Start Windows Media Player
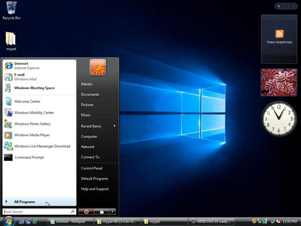This screenshot has height=226, width=301. pyautogui.click(x=39, y=135)
